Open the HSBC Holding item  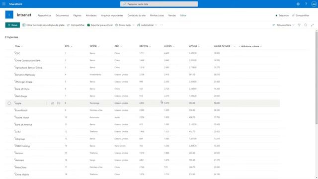tap(22, 146)
